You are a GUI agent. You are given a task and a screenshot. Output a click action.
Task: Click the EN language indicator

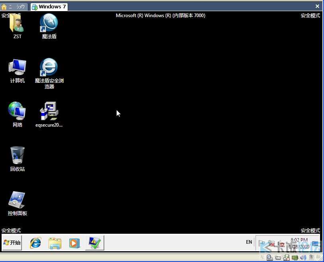click(x=249, y=242)
